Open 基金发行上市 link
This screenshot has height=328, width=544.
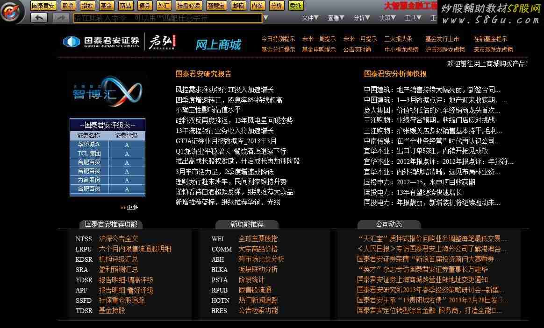coord(442,39)
